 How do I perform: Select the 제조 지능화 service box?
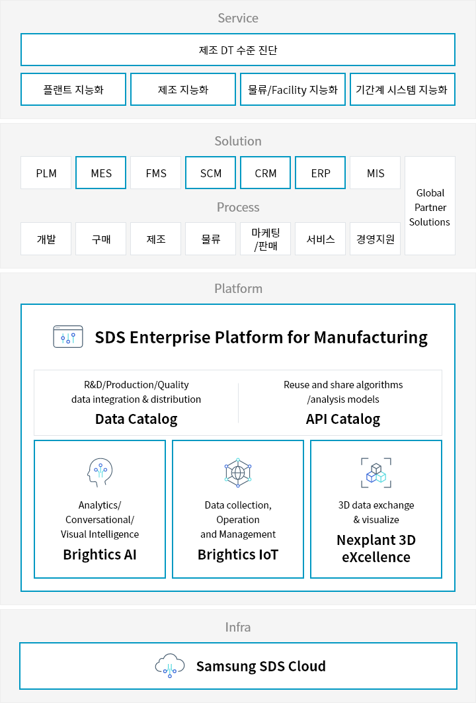183,90
